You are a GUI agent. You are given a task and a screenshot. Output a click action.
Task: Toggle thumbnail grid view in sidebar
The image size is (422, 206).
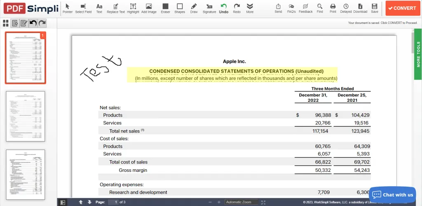coord(6,23)
